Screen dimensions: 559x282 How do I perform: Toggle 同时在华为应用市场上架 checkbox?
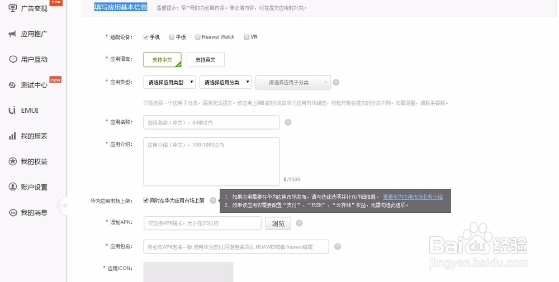pyautogui.click(x=146, y=200)
